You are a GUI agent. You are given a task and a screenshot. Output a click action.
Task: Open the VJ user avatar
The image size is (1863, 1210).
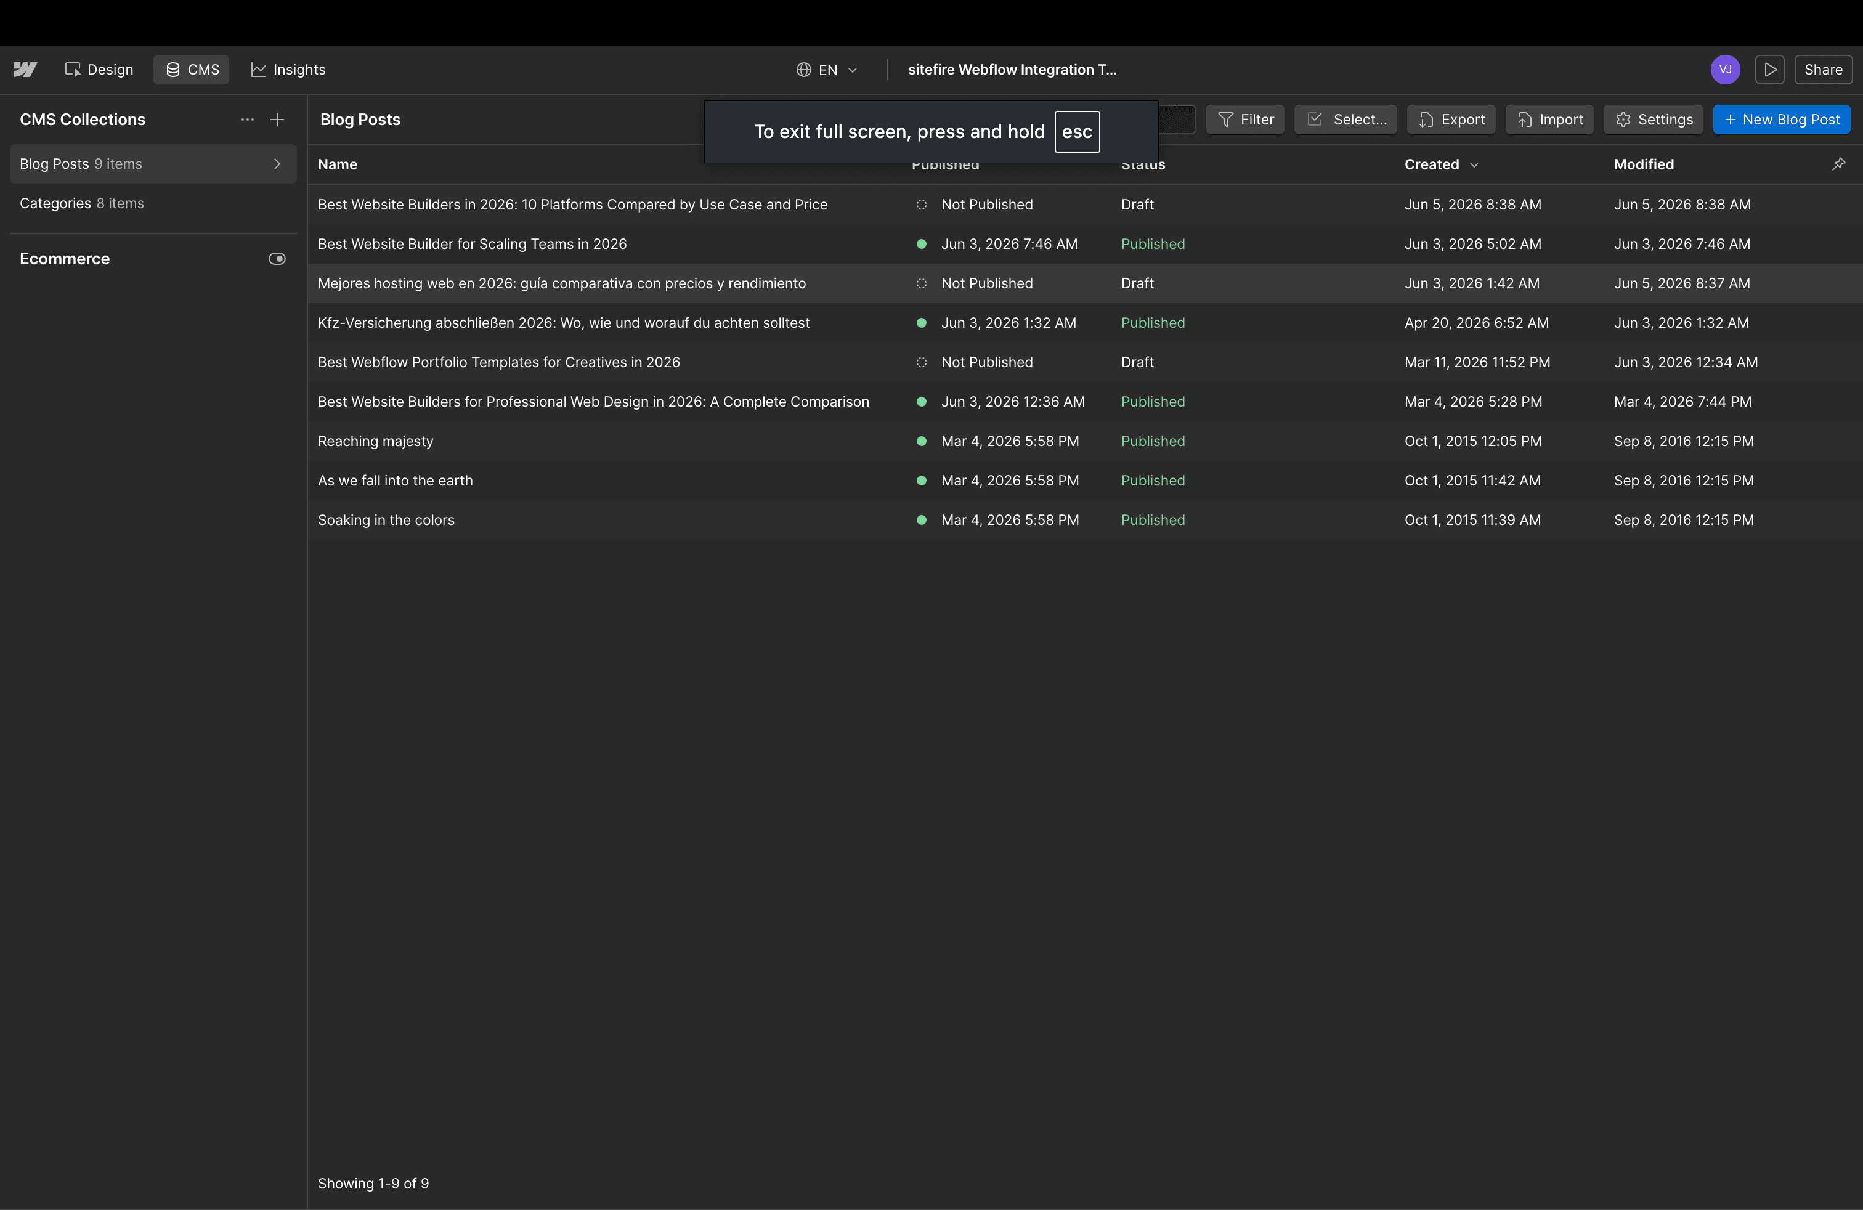click(x=1725, y=70)
